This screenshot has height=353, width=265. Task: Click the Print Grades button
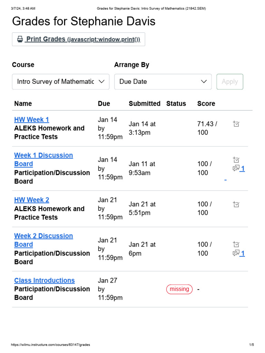tap(79, 39)
